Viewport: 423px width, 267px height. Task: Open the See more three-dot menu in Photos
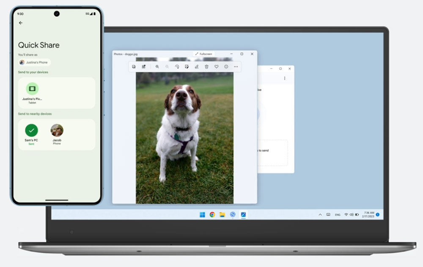click(x=236, y=67)
